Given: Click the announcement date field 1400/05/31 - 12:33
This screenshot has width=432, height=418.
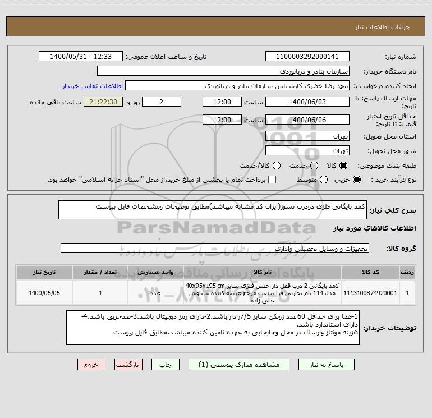Looking at the screenshot, I should pyautogui.click(x=81, y=57).
